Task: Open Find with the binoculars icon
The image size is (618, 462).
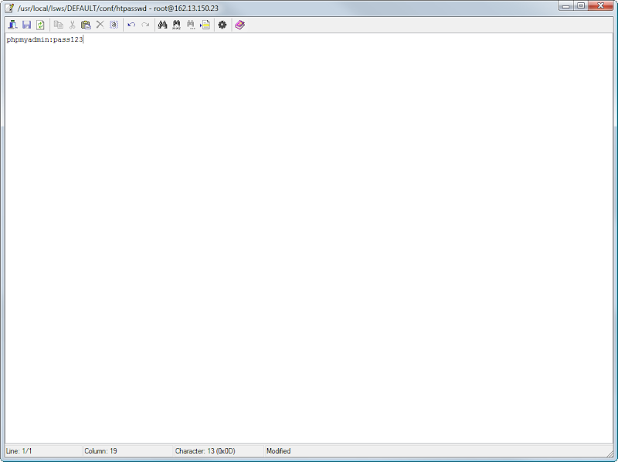Action: (x=162, y=25)
